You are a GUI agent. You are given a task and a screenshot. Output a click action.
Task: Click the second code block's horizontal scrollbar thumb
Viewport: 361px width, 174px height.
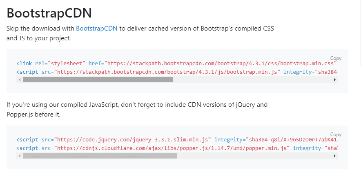coord(100,156)
